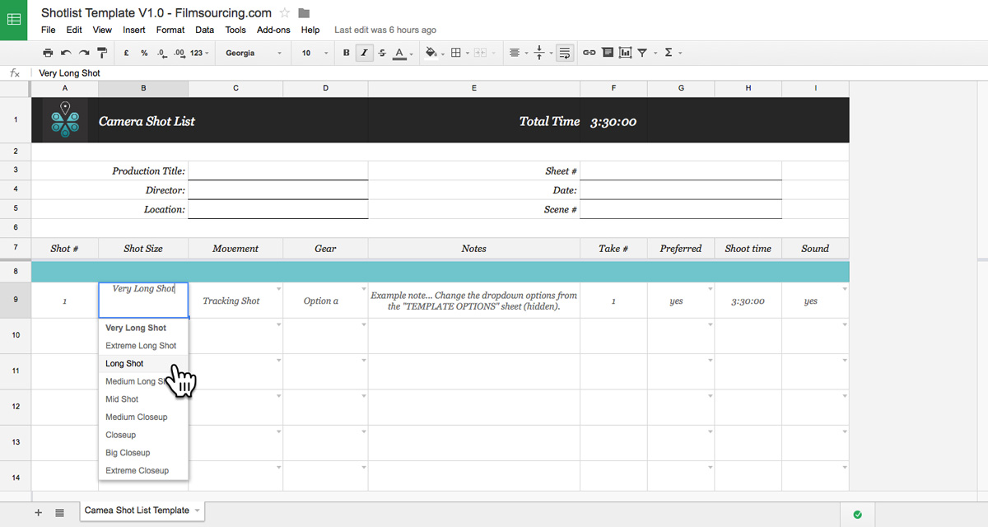Redo the last undone action
The width and height of the screenshot is (988, 527).
84,53
